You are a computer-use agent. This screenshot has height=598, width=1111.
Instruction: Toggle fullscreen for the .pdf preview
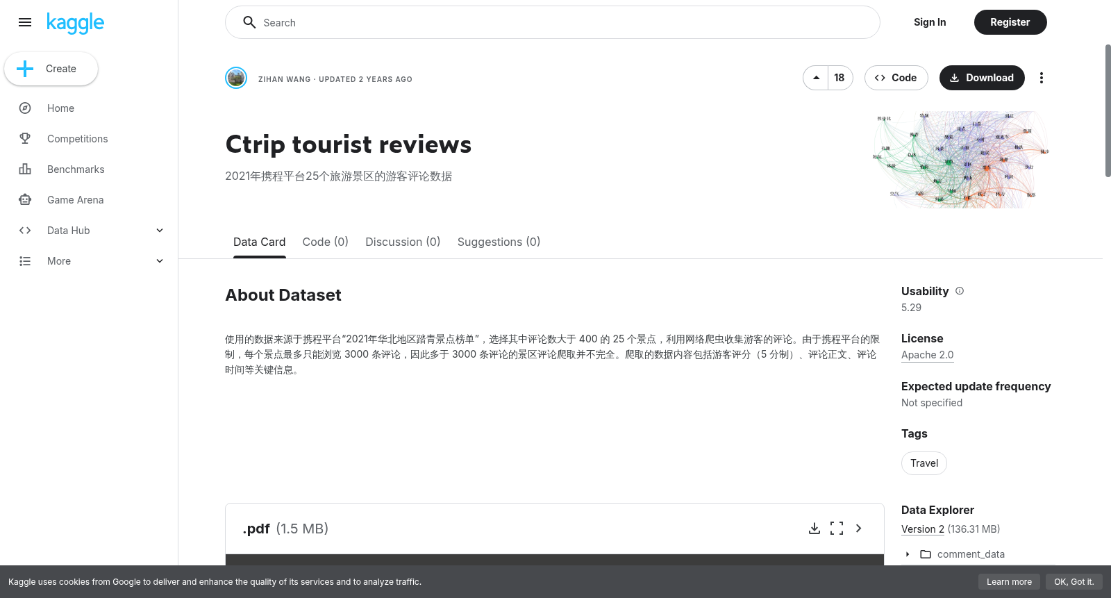pyautogui.click(x=837, y=529)
